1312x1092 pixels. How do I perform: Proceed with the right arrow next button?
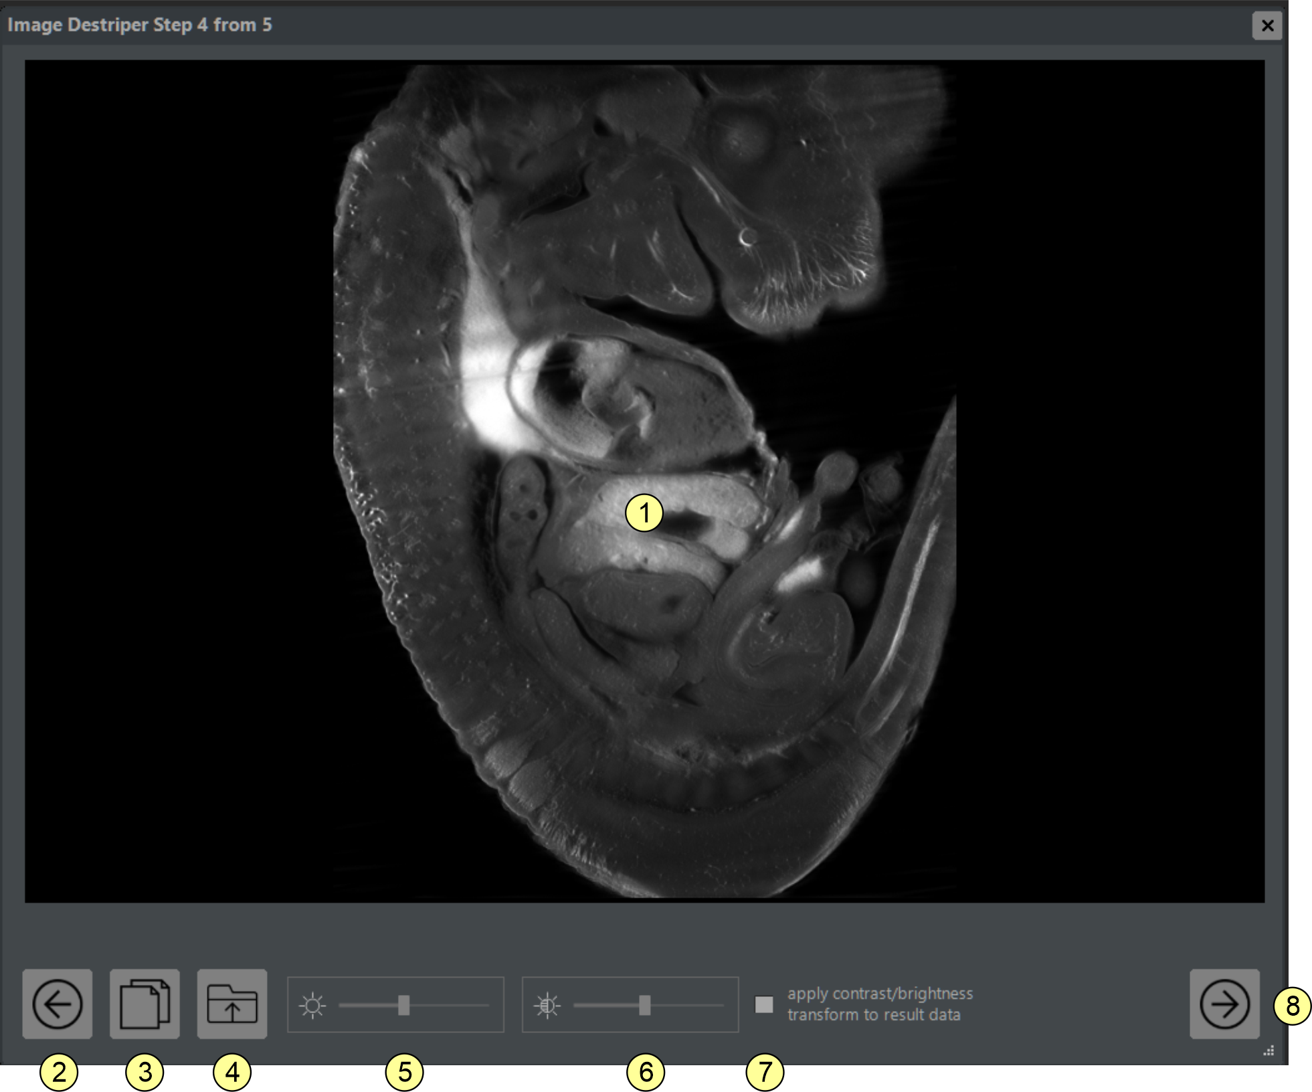pyautogui.click(x=1224, y=1003)
